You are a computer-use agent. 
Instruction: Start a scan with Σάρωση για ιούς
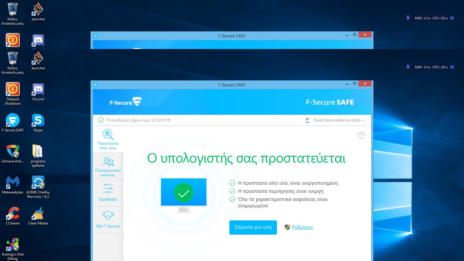pyautogui.click(x=253, y=227)
